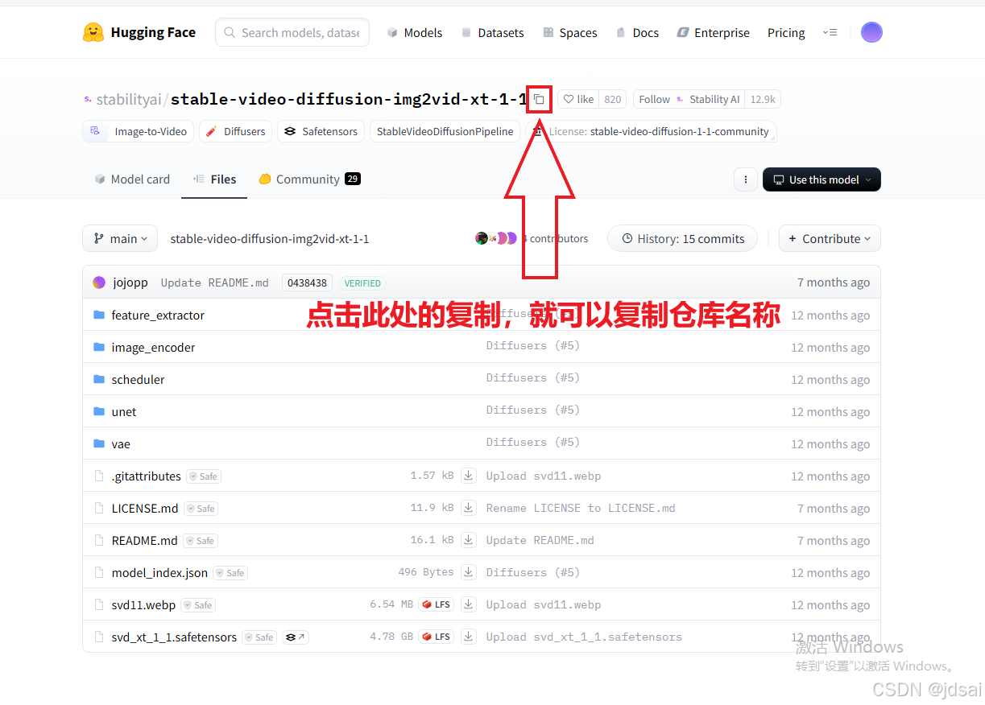This screenshot has width=985, height=705.
Task: Open the Models navigation item
Action: pyautogui.click(x=415, y=32)
